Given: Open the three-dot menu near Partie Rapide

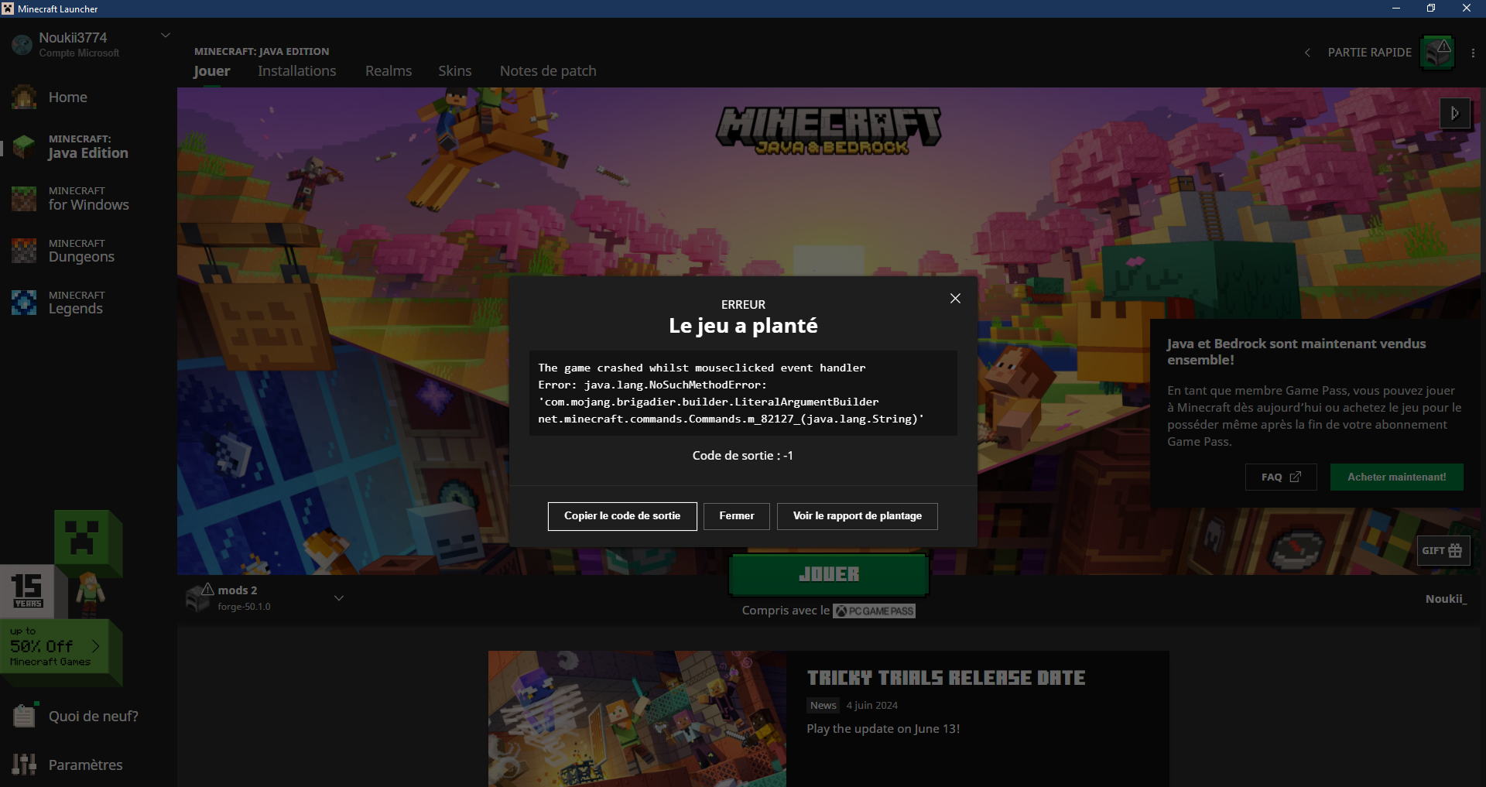Looking at the screenshot, I should point(1472,53).
